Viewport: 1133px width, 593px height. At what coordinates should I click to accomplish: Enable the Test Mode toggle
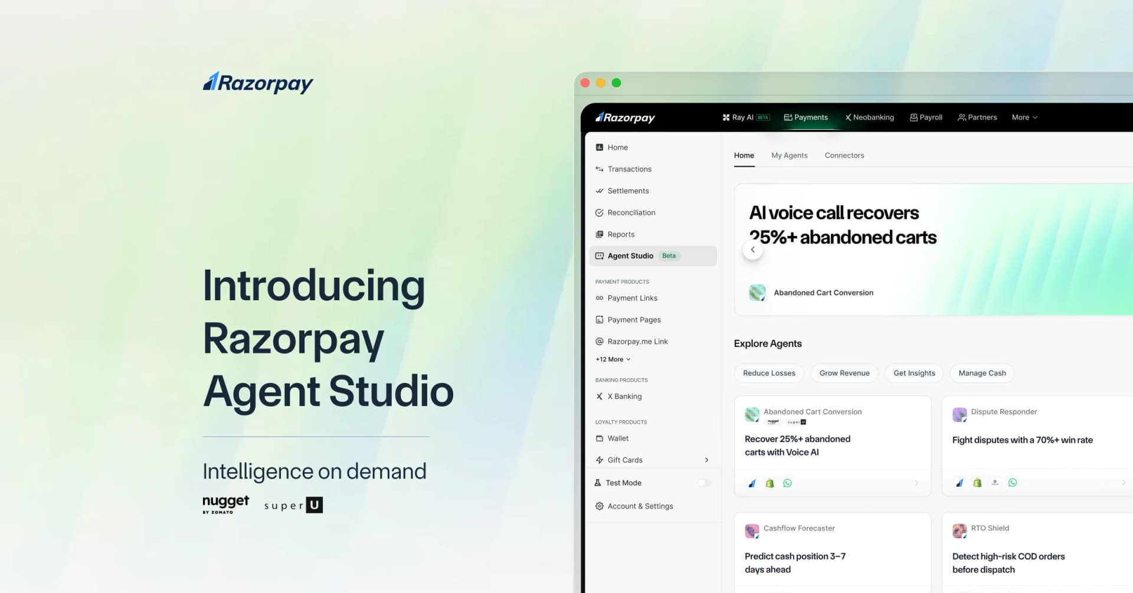pyautogui.click(x=703, y=483)
